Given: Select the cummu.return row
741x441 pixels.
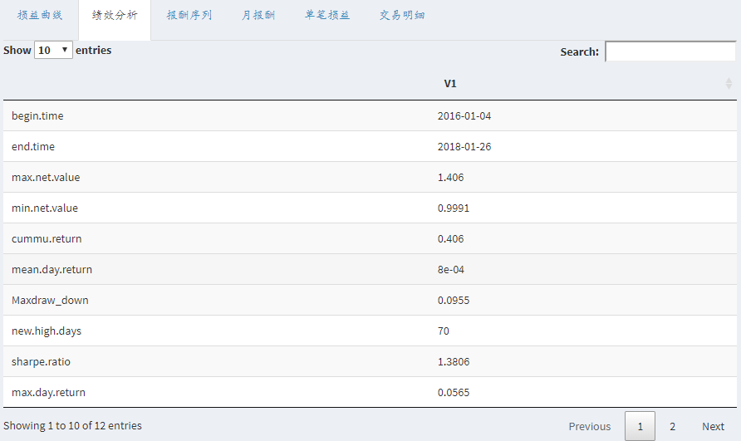Looking at the screenshot, I should click(x=47, y=238).
